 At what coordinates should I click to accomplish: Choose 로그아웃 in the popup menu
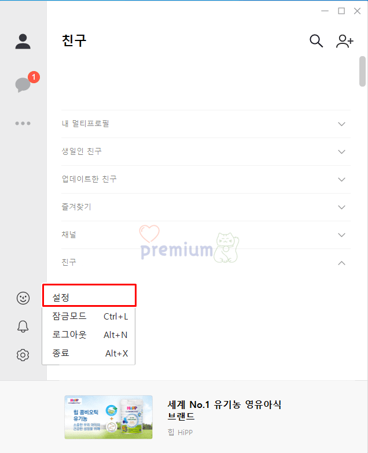click(x=89, y=335)
